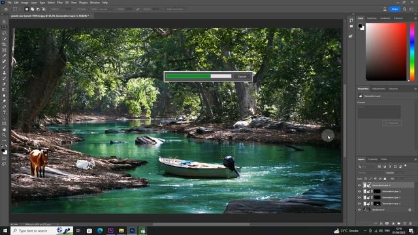Hide Generative Layer 3 using eye icon

pos(359,191)
